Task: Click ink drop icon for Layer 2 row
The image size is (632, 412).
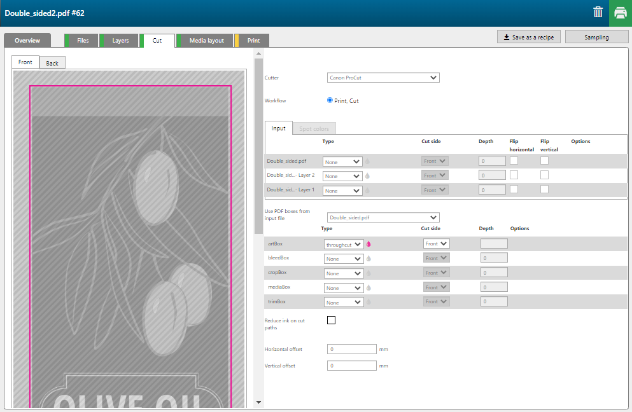Action: click(x=367, y=176)
